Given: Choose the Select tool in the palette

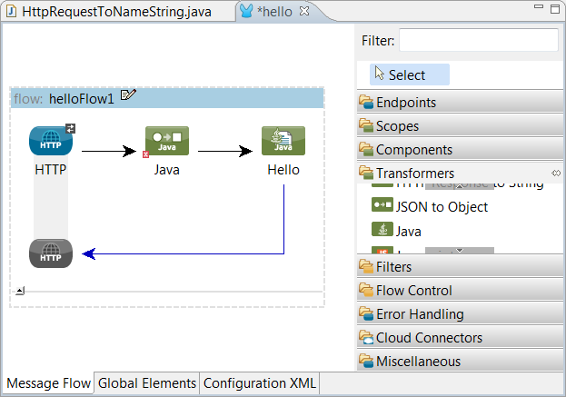Looking at the screenshot, I should [x=410, y=74].
